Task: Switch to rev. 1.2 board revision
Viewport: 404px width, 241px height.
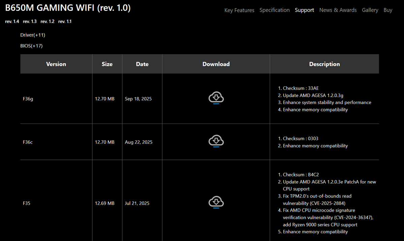Action: [x=47, y=22]
